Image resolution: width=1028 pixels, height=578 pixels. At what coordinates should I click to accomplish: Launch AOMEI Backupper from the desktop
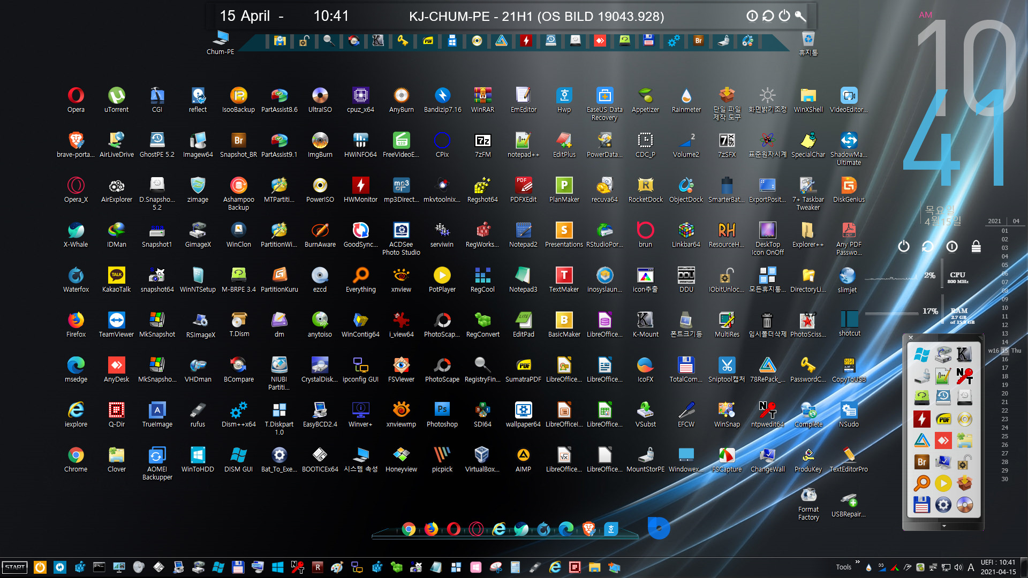point(157,463)
